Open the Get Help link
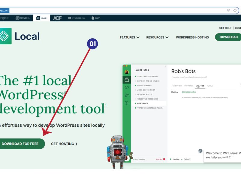This screenshot has height=181, width=241. coord(225,28)
